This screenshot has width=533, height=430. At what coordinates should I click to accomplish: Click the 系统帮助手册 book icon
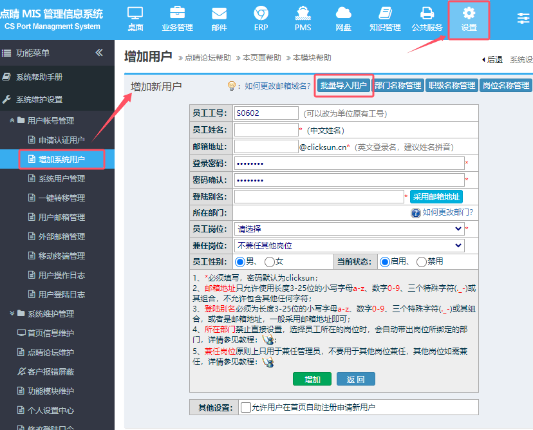coord(6,77)
